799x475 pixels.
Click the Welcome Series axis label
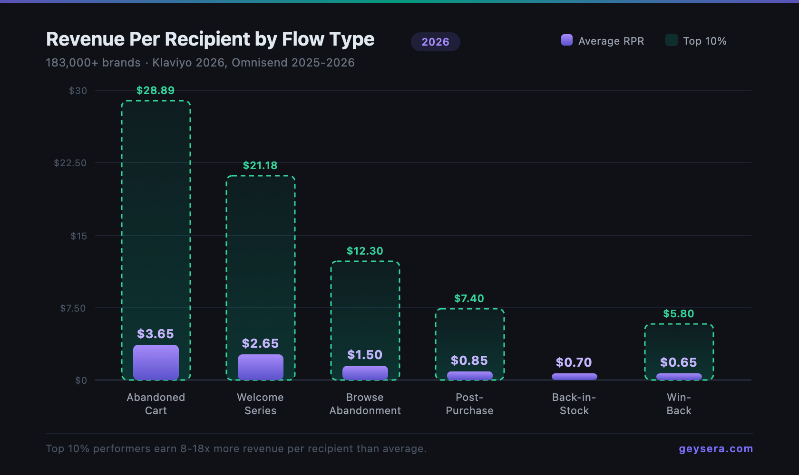click(261, 404)
